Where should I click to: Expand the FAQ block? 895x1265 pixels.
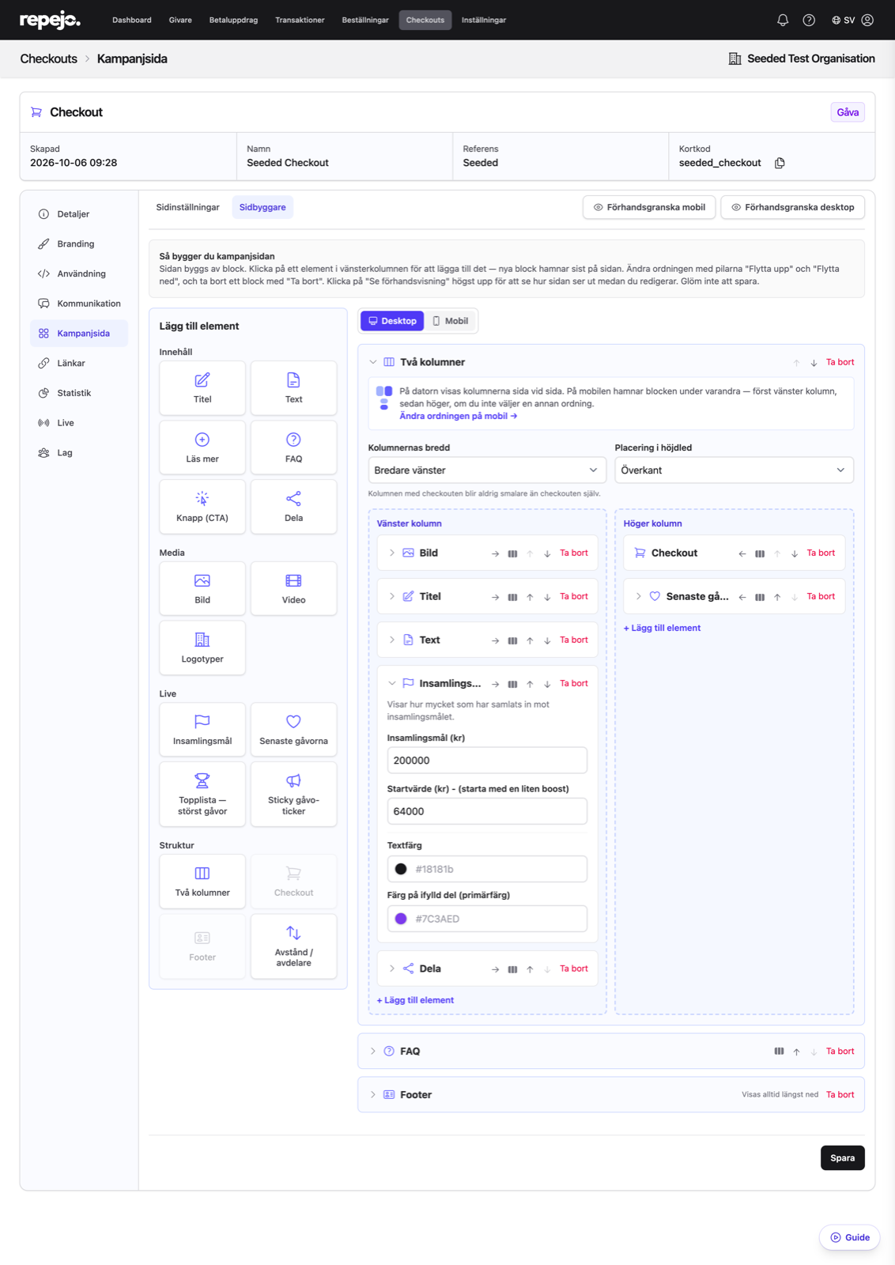tap(373, 1052)
